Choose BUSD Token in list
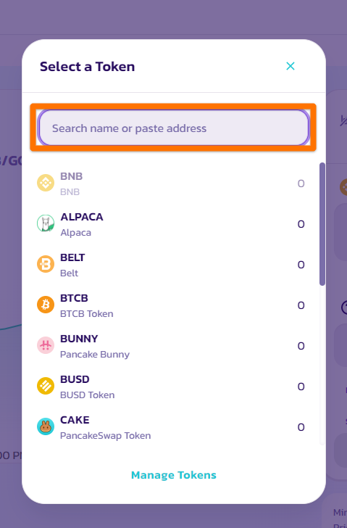Image resolution: width=347 pixels, height=528 pixels. coord(171,387)
